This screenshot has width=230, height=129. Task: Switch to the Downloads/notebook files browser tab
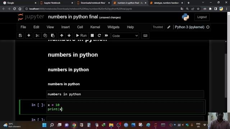tap(93, 3)
